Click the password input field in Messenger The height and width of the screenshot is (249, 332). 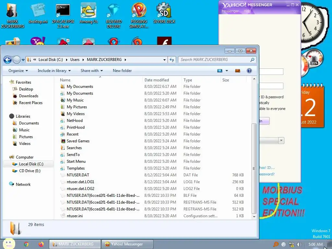[271, 86]
